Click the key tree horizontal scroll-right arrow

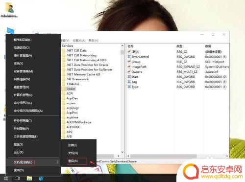tap(119, 156)
